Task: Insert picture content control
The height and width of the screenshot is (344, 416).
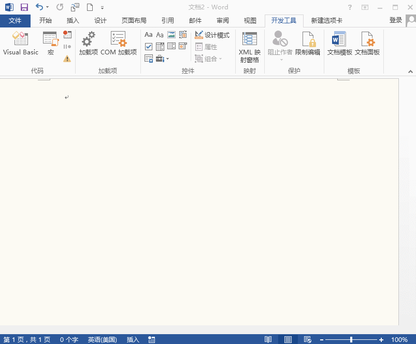Action: coord(171,35)
